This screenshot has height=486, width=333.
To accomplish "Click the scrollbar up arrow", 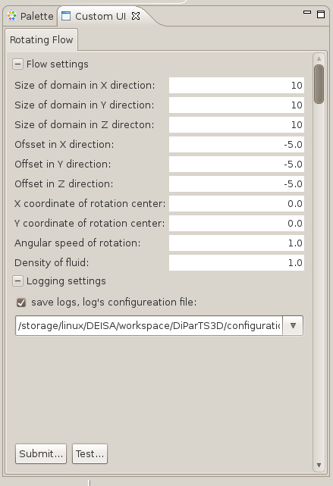I will (x=319, y=58).
